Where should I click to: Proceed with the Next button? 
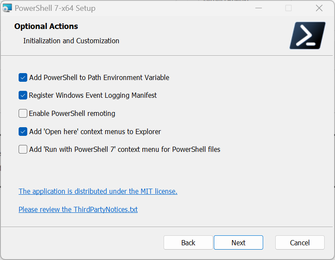click(238, 243)
